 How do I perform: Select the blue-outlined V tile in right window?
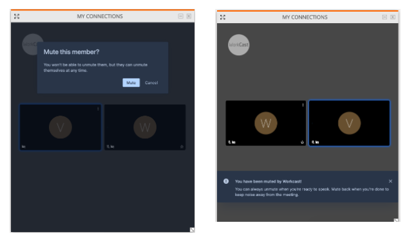pos(350,123)
